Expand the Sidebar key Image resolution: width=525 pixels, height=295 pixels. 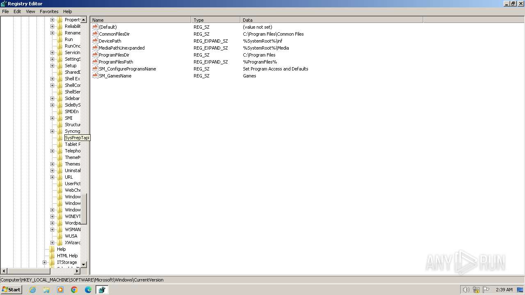52,98
